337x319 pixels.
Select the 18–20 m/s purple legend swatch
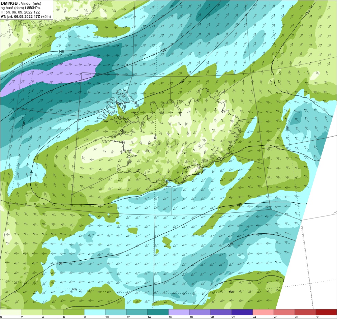coord(200,312)
